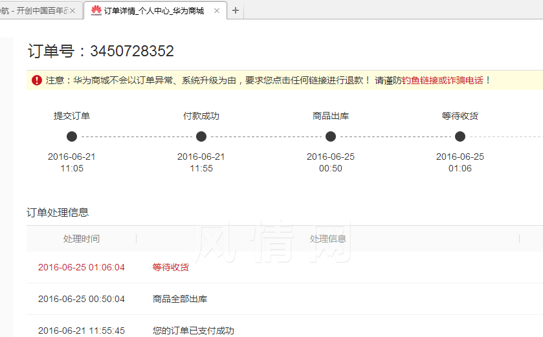Click the 等待收货 step marker dot
Viewport: 543px width, 337px height.
[x=460, y=136]
